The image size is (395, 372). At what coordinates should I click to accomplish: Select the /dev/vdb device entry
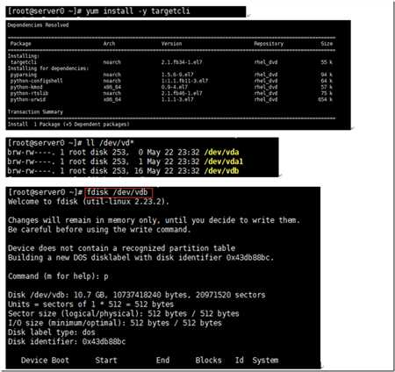click(221, 171)
